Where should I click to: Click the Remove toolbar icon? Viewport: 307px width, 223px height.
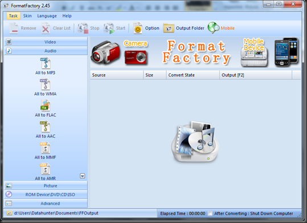coord(14,29)
